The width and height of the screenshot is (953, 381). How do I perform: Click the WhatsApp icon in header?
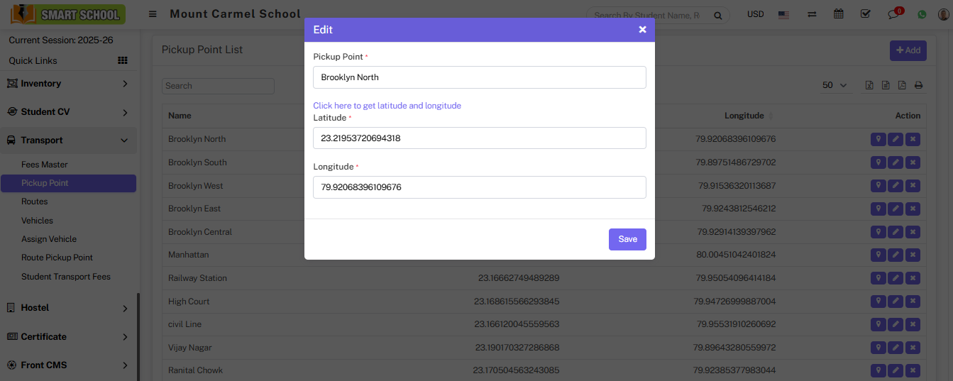pyautogui.click(x=922, y=14)
